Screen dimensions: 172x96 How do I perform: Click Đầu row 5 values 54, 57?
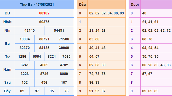point(94,56)
